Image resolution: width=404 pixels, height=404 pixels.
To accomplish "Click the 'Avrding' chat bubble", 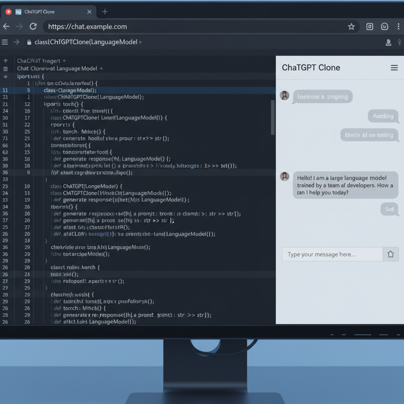I will point(383,116).
